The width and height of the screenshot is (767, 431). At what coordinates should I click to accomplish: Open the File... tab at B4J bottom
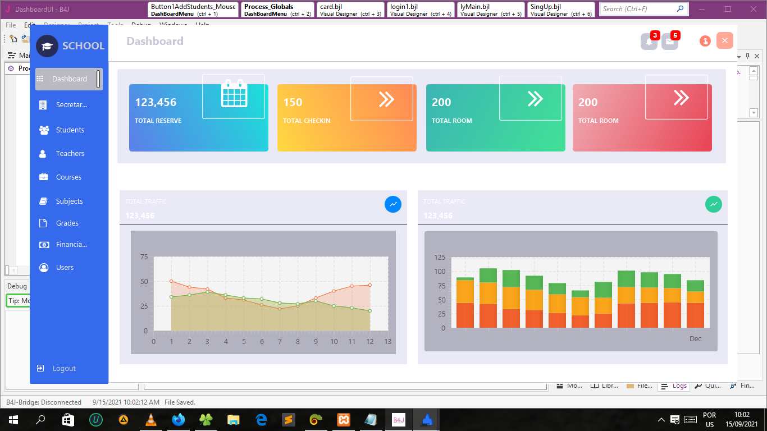pos(640,386)
